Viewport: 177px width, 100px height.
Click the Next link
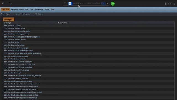8,14
